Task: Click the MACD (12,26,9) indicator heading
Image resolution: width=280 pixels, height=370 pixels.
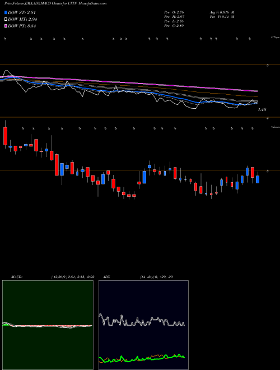Action: (53, 277)
